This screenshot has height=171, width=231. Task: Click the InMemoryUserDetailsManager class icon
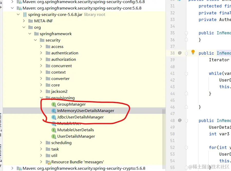point(54,111)
